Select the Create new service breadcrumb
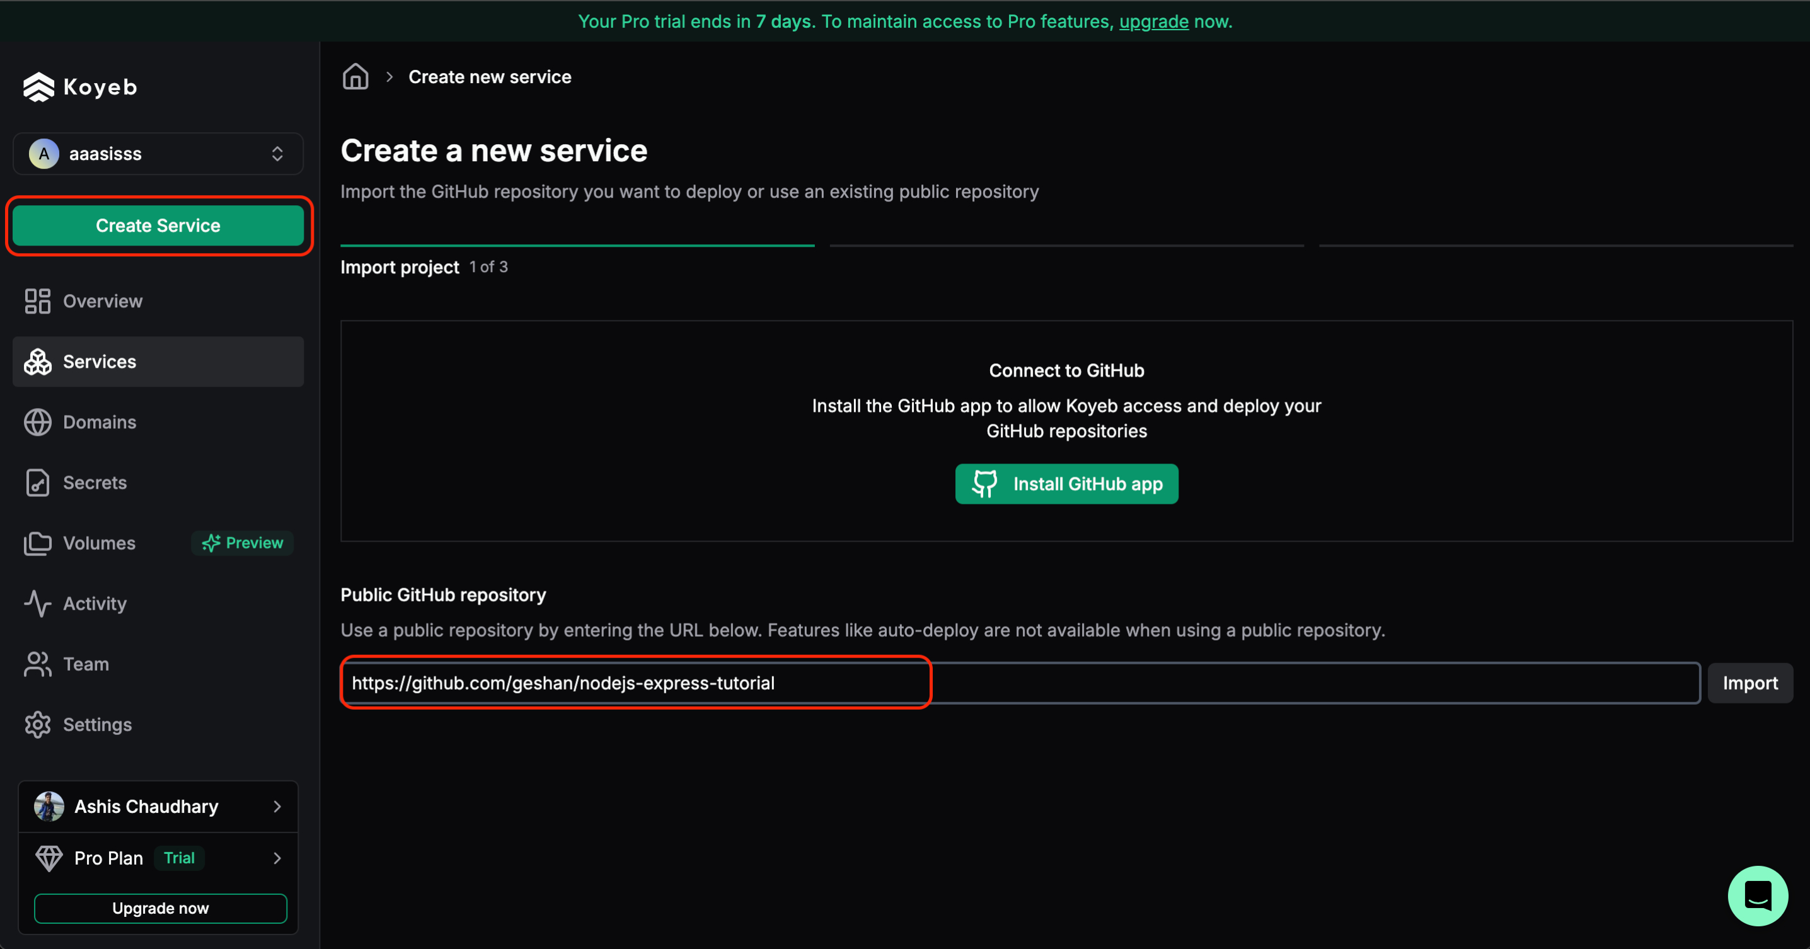Image resolution: width=1810 pixels, height=949 pixels. pyautogui.click(x=490, y=76)
